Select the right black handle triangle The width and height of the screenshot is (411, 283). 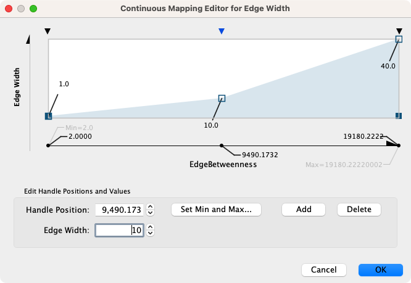tap(399, 31)
